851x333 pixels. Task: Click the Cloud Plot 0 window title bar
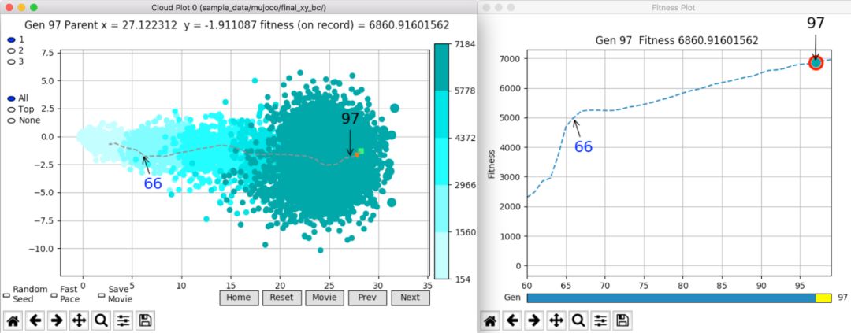coord(239,7)
